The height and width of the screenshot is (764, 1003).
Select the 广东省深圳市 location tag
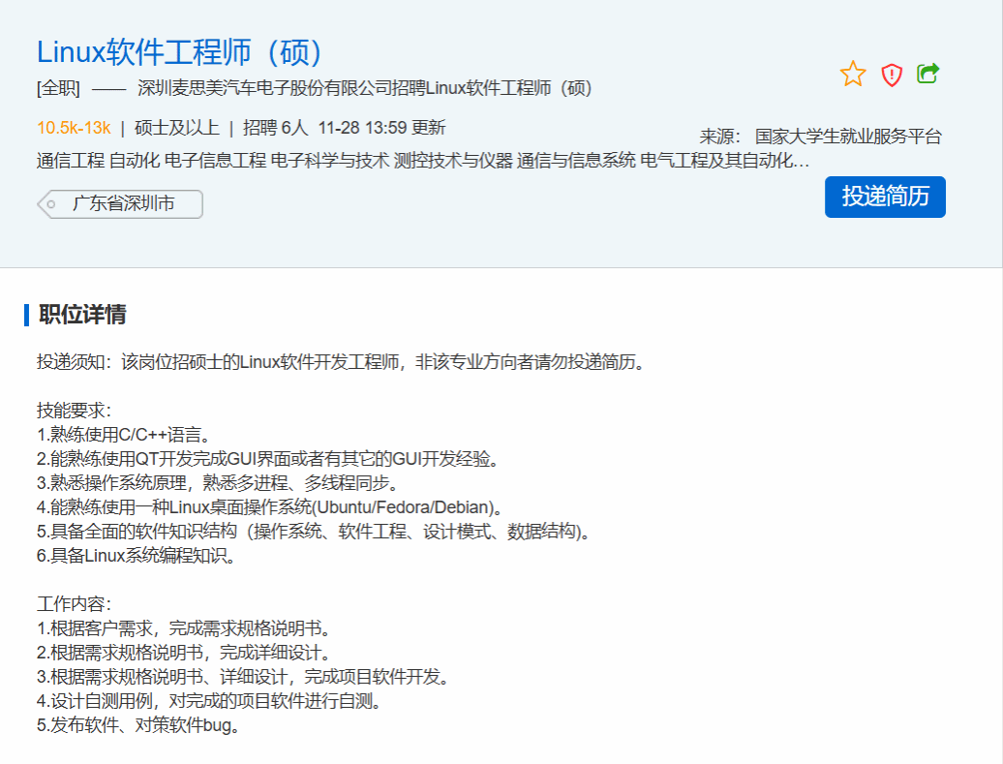point(122,204)
